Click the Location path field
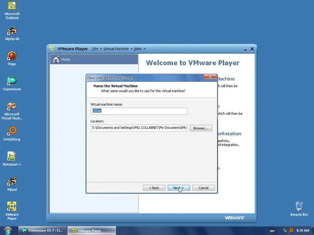This screenshot has width=314, height=235. tap(139, 128)
